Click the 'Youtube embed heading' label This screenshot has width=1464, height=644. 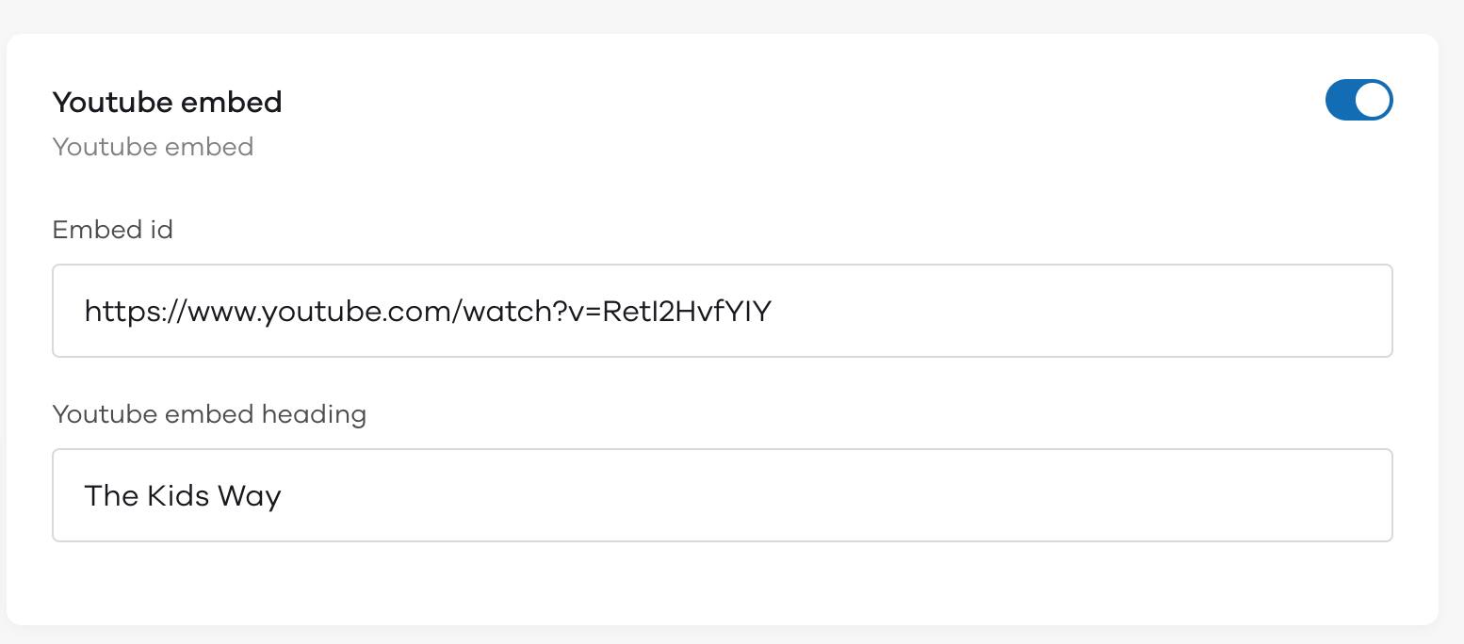pyautogui.click(x=209, y=414)
